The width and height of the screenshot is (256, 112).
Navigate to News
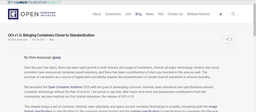(x=150, y=14)
